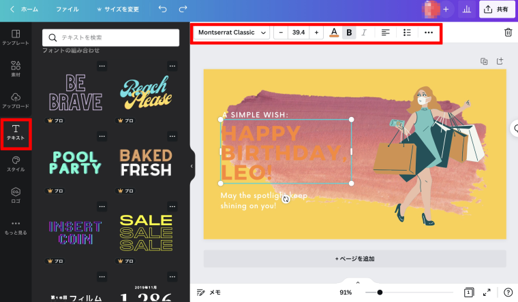This screenshot has height=302, width=518.
Task: Open options menu for BE BRAVE thumbnail
Action: point(102,66)
